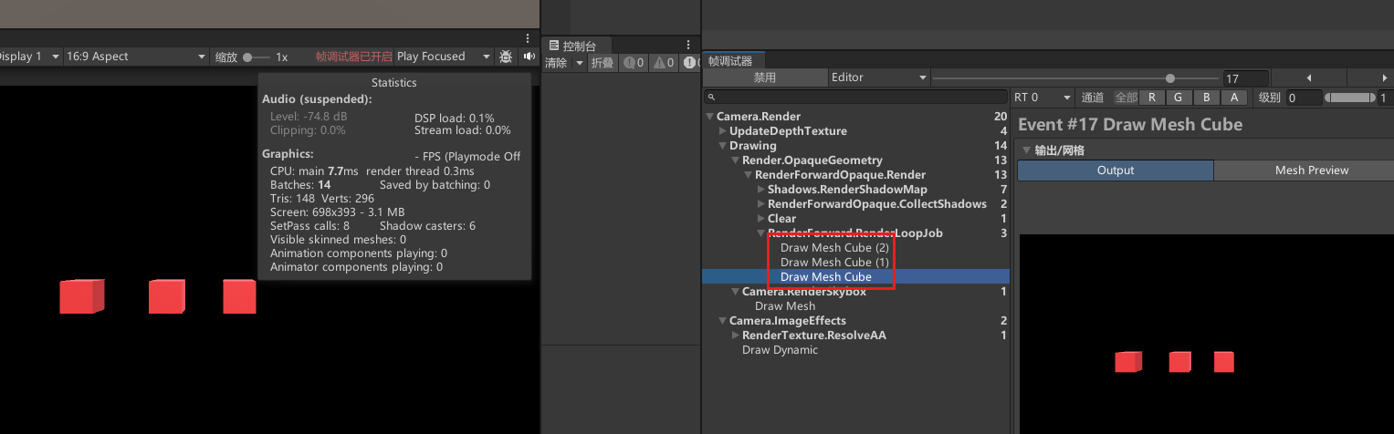The width and height of the screenshot is (1394, 434).
Task: Open the Play Focused dropdown
Action: 443,57
